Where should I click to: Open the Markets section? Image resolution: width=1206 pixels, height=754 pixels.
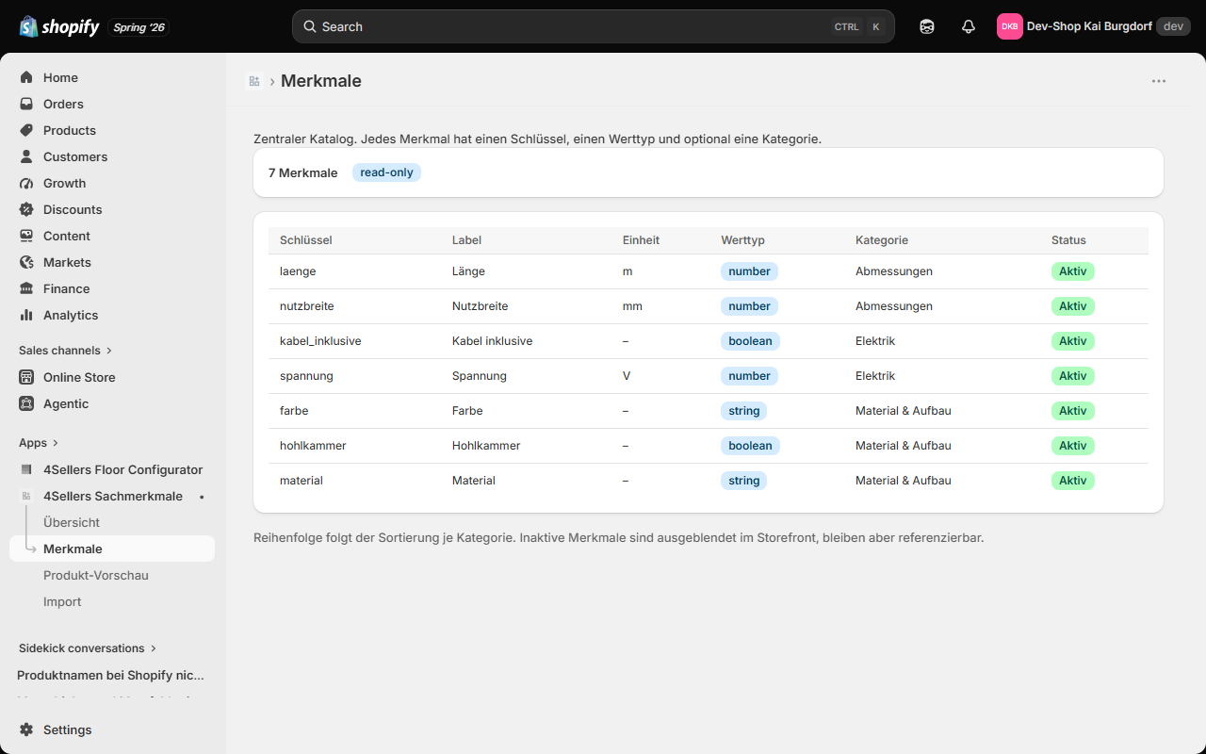(112, 262)
